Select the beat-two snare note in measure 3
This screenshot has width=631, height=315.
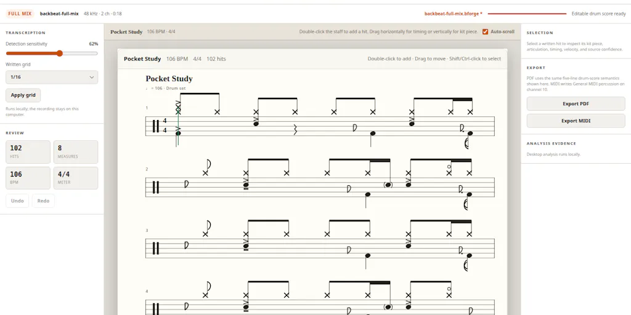(x=246, y=246)
